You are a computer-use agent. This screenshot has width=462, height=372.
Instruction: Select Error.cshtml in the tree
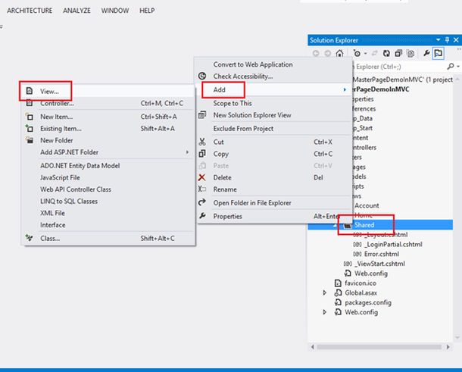click(x=382, y=254)
